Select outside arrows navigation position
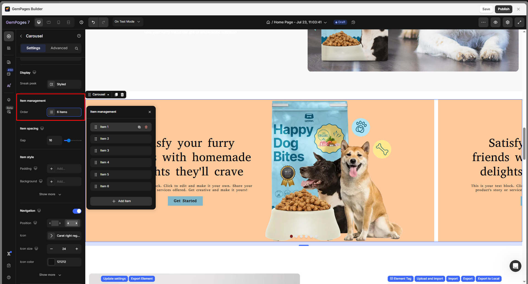The height and width of the screenshot is (284, 528). [x=55, y=223]
